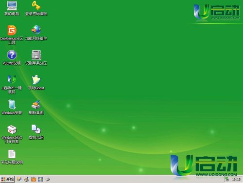Viewport: 243px width, 183px height.
Task: Select the Windows安装 icon
Action: (12, 104)
